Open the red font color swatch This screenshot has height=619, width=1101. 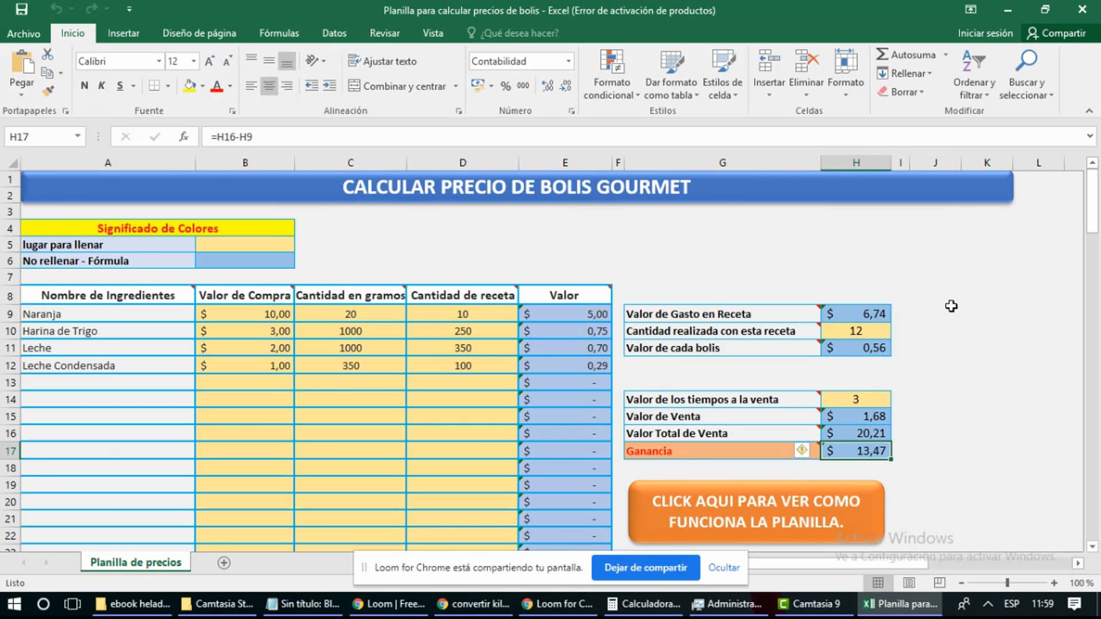pyautogui.click(x=218, y=85)
